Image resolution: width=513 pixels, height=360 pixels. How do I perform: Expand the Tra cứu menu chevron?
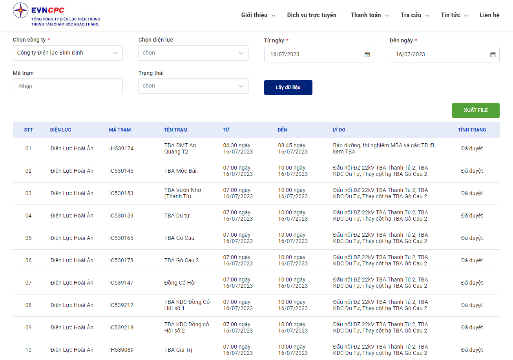(427, 16)
